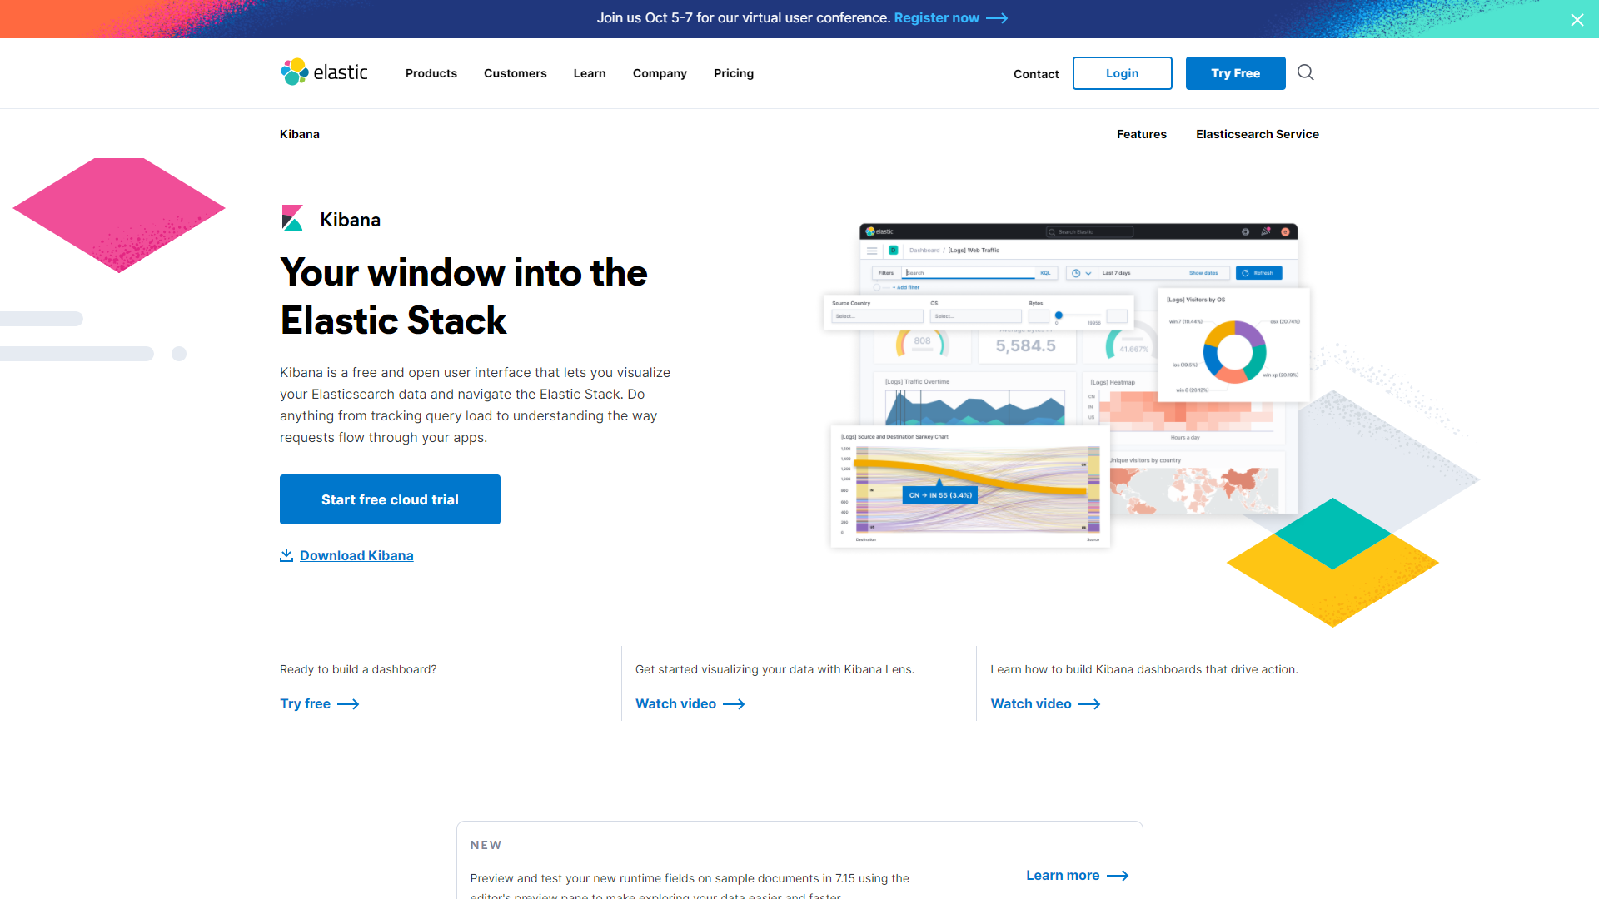Click the Kibana breadcrumb label

click(x=300, y=134)
